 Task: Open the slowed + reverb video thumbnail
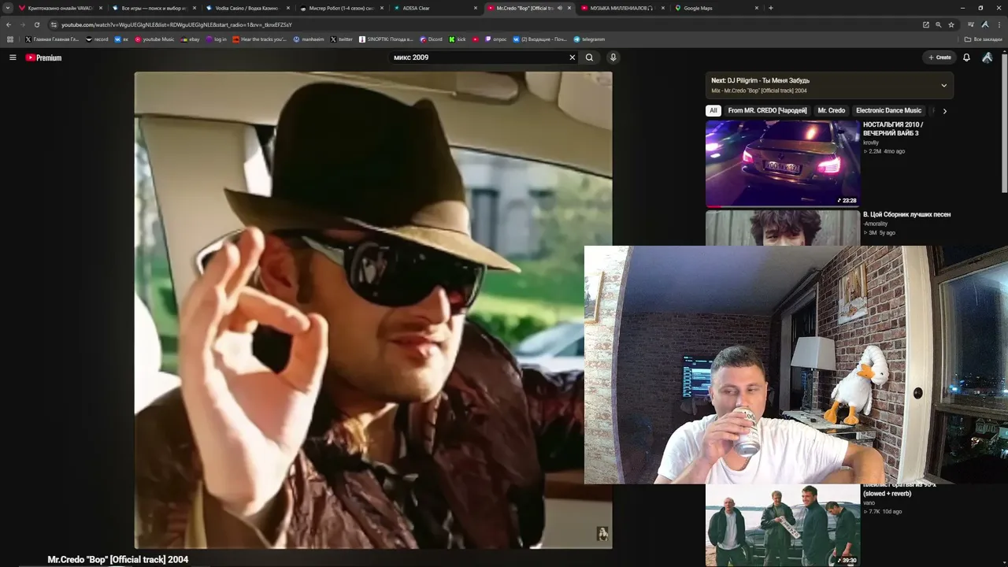pyautogui.click(x=783, y=525)
